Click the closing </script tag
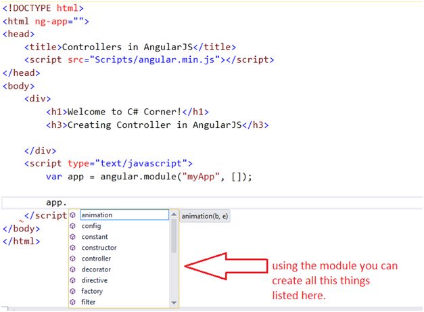 click(46, 215)
